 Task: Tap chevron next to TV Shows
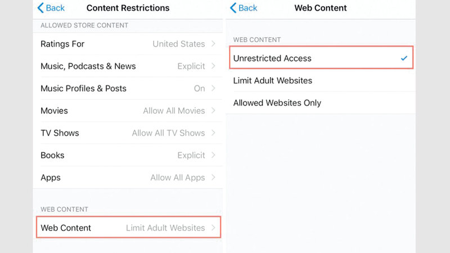[x=214, y=133]
